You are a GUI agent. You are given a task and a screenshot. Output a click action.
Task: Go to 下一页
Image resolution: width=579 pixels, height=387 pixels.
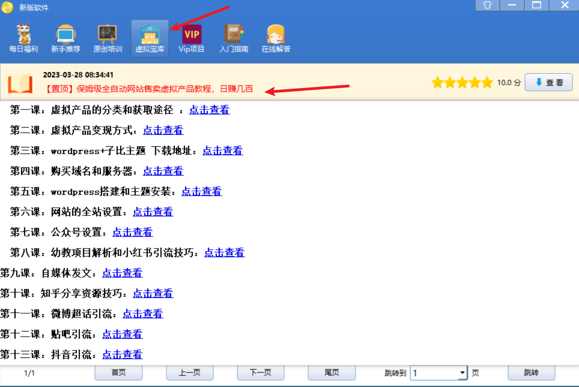point(260,373)
